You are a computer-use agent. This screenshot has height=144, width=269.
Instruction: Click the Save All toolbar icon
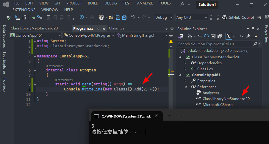tap(123, 18)
